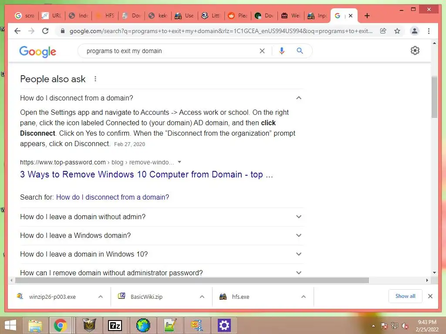Open the winzip26-p003.exe download

(x=52, y=297)
